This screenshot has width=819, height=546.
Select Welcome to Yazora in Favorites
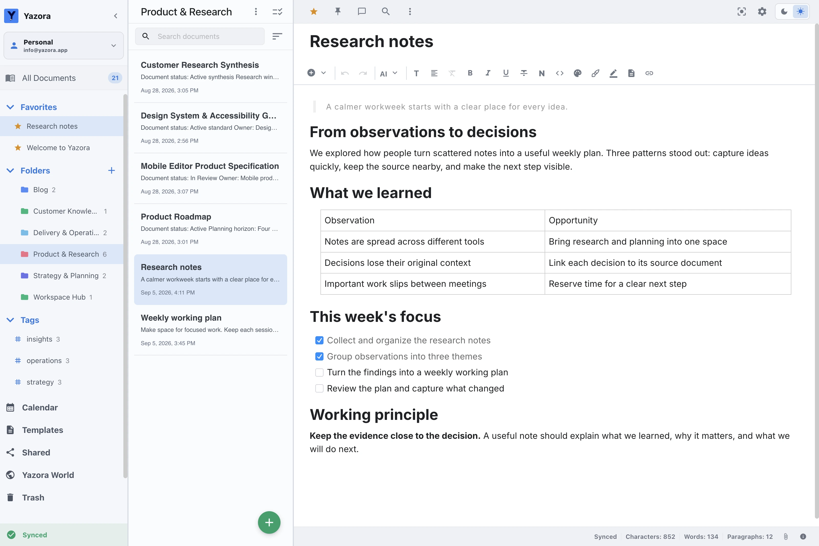pos(61,148)
